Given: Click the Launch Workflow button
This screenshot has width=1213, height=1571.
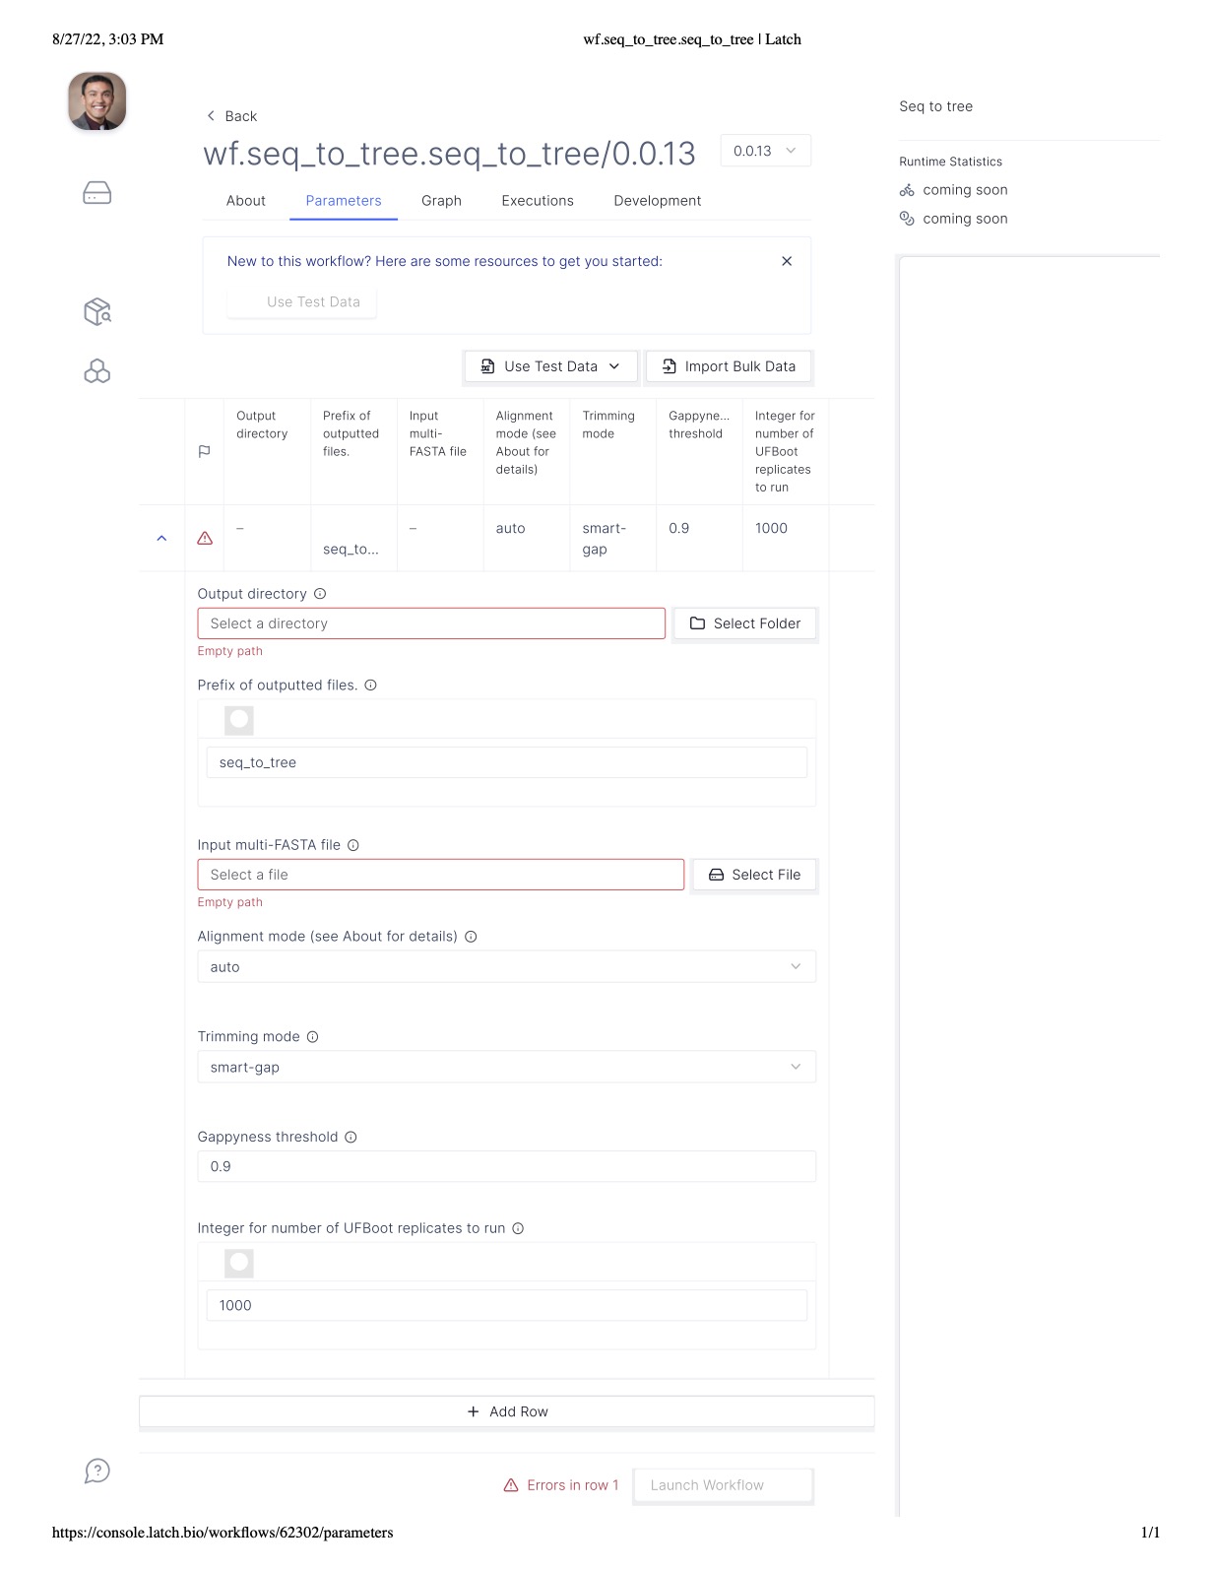Looking at the screenshot, I should (x=723, y=1485).
